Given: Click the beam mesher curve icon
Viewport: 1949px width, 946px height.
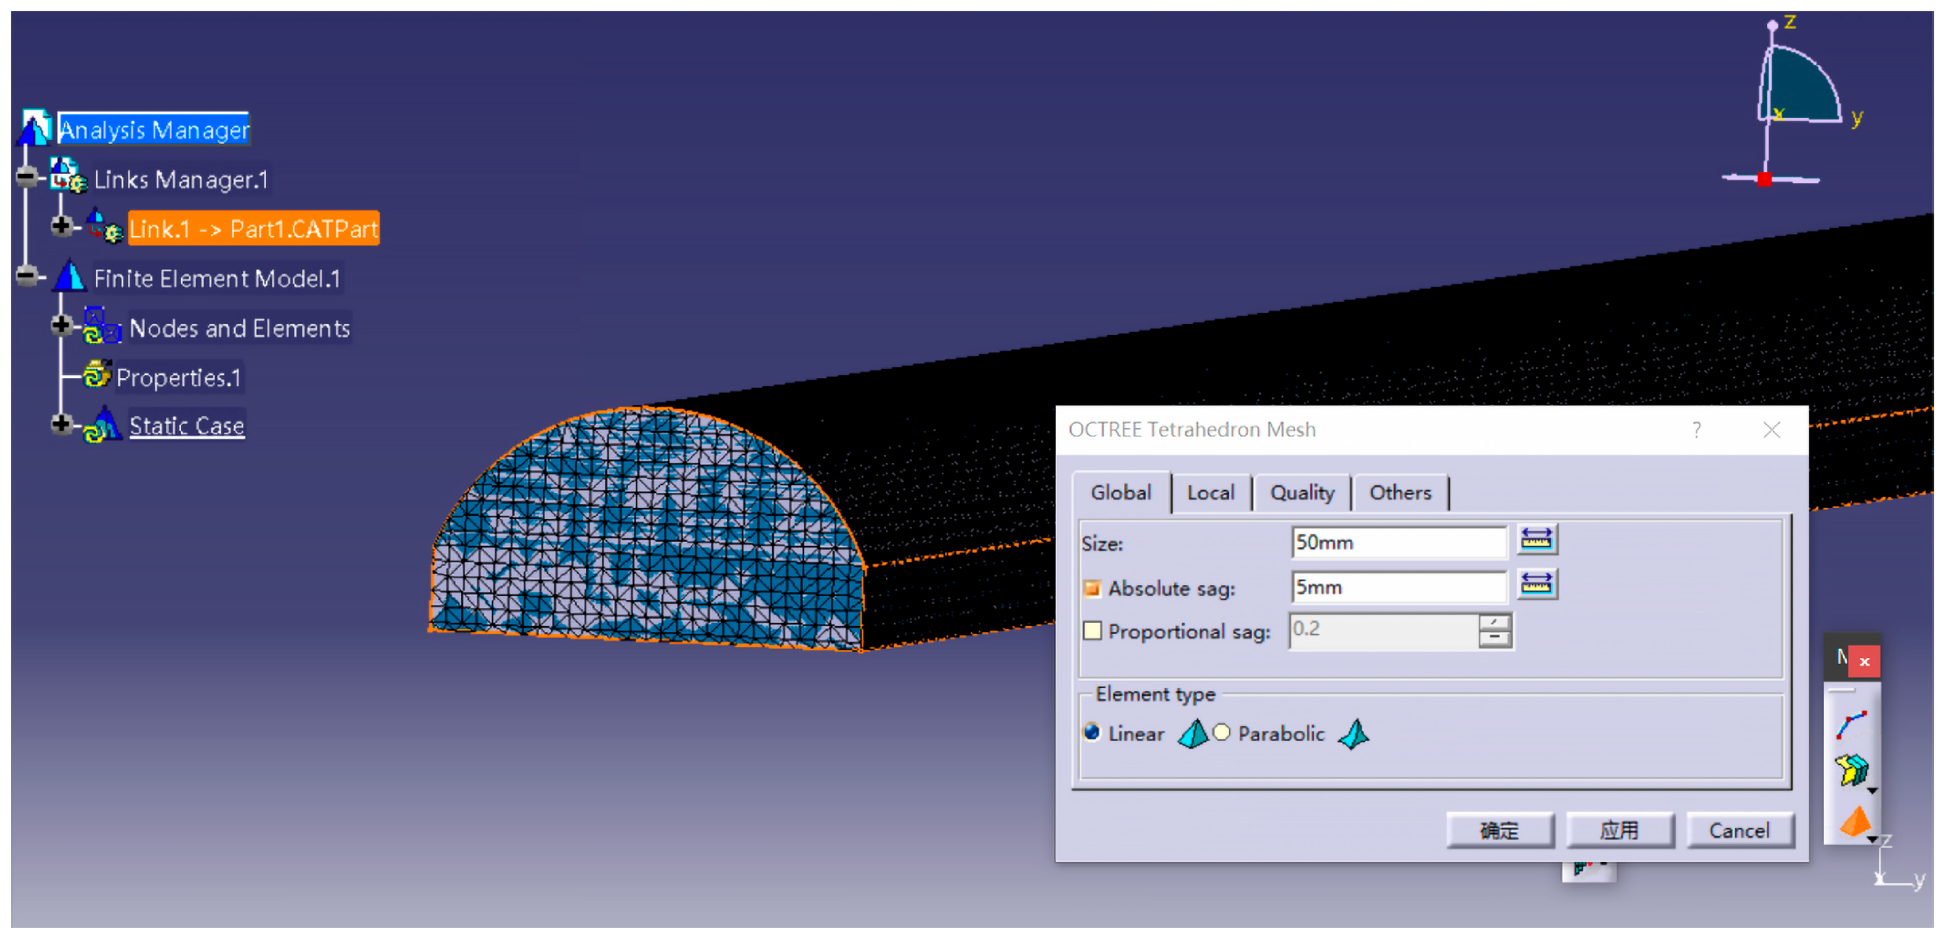Looking at the screenshot, I should tap(1851, 724).
